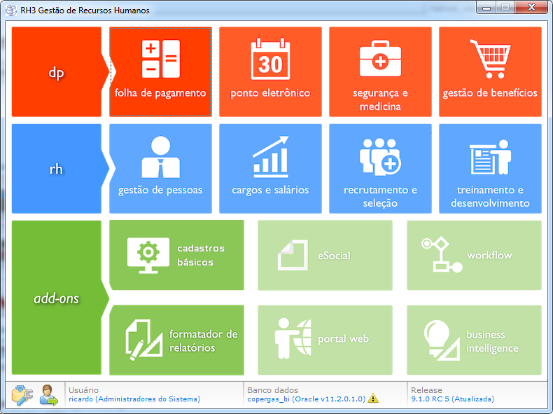
Task: Launch the formatador de relatórios tool
Action: 177,340
